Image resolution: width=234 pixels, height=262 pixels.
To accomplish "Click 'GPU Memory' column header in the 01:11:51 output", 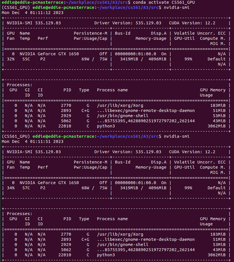I will click(213, 219).
